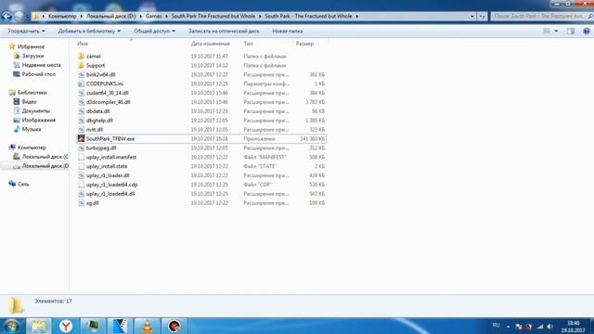Sort by Дата изменения column header
The width and height of the screenshot is (594, 334).
click(211, 44)
